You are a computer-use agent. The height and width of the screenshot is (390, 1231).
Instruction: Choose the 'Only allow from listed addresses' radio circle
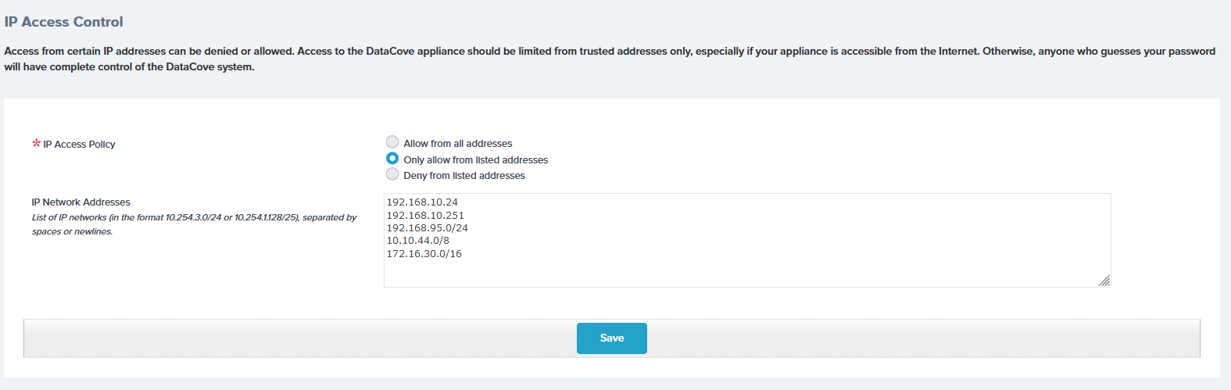[x=392, y=158]
